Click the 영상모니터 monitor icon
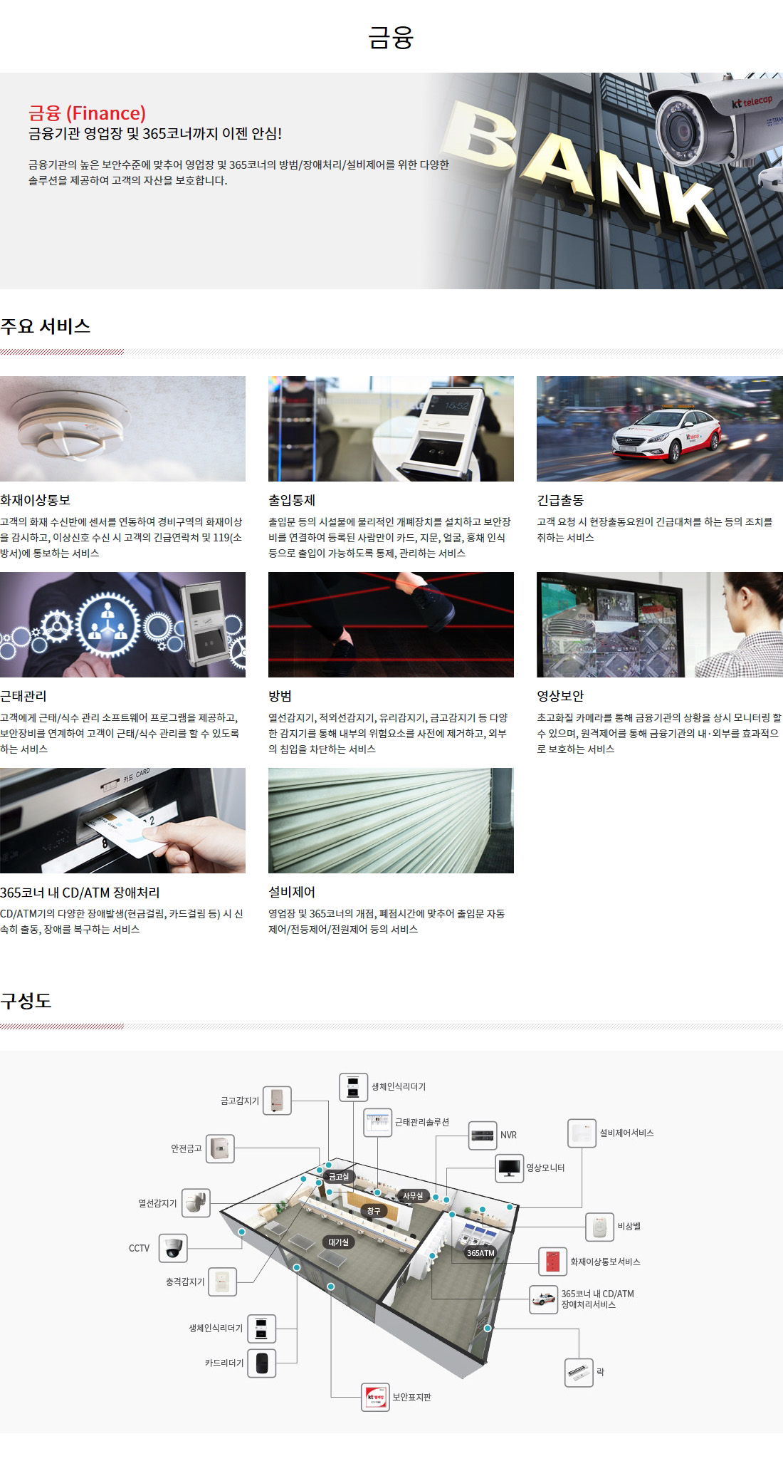783x1476 pixels. 509,1168
